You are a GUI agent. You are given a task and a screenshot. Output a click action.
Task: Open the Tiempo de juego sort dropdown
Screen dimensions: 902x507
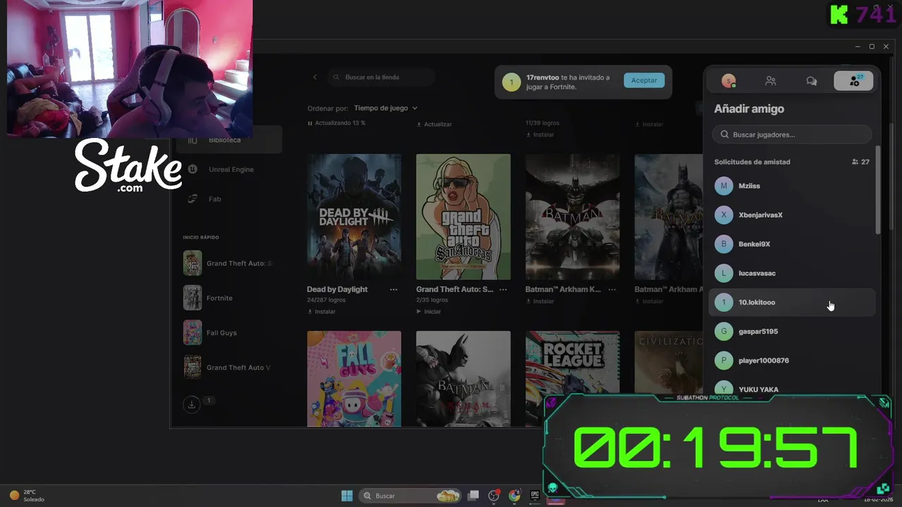tap(385, 108)
